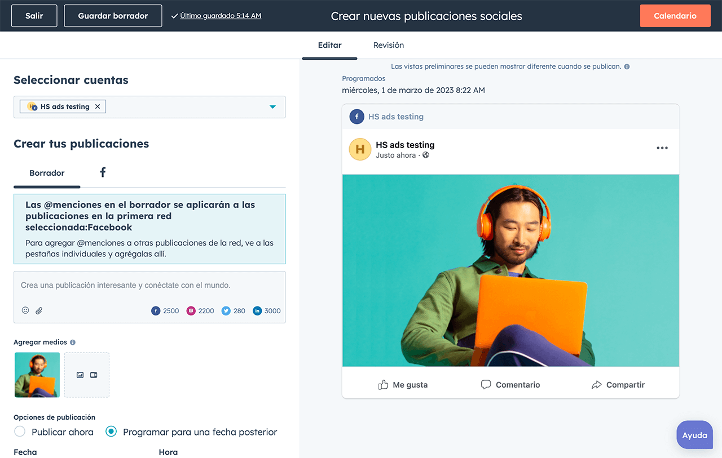Select the Publicar ahora radio button
722x458 pixels.
coord(20,432)
